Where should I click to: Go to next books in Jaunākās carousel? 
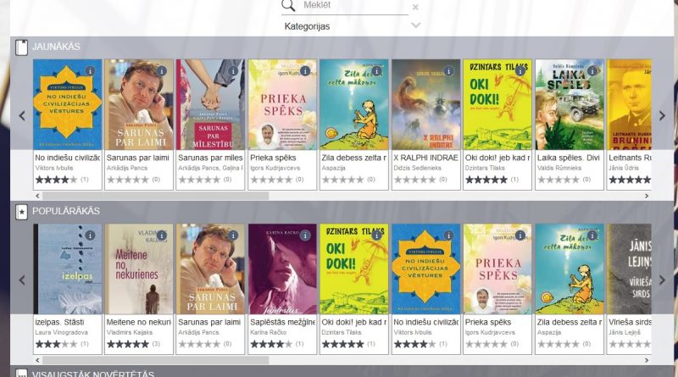point(662,115)
